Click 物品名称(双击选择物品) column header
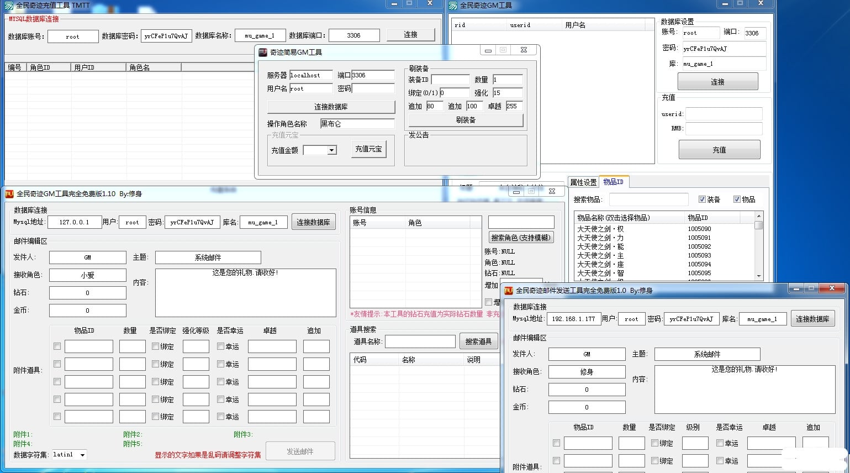The width and height of the screenshot is (850, 473). [630, 218]
